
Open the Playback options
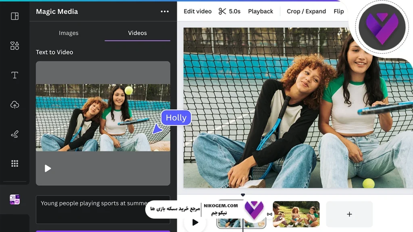[261, 11]
